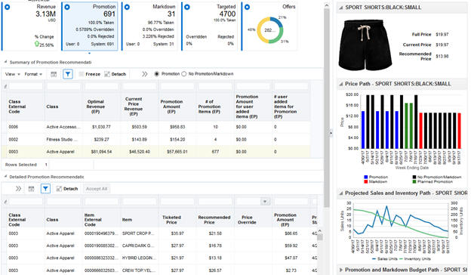Click filter field above detailed Item column
471x275 pixels.
point(139,202)
